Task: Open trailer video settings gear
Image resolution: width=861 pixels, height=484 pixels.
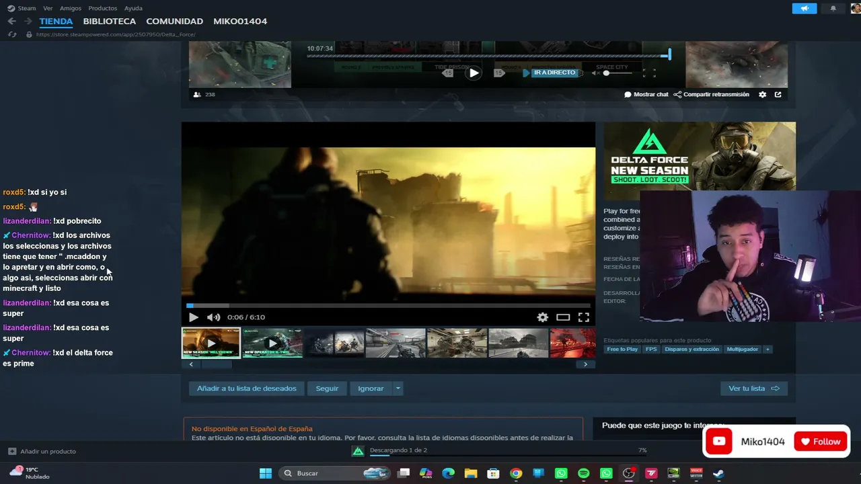Action: click(542, 317)
